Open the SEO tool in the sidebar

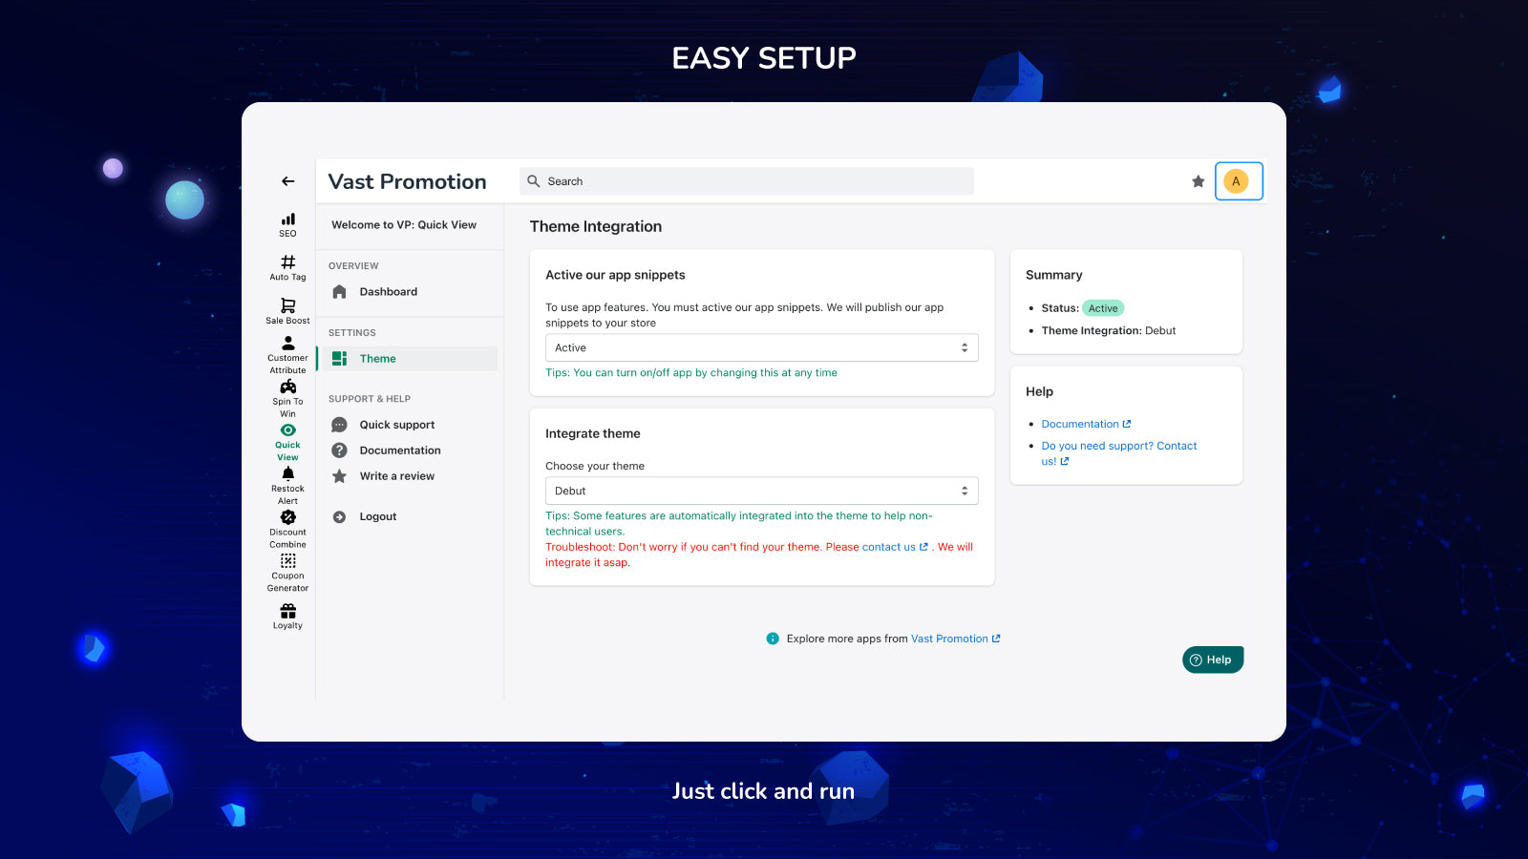click(x=286, y=223)
